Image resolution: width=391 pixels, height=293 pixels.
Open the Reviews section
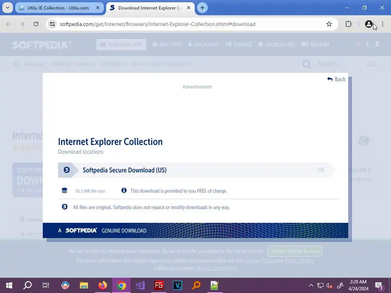315,45
